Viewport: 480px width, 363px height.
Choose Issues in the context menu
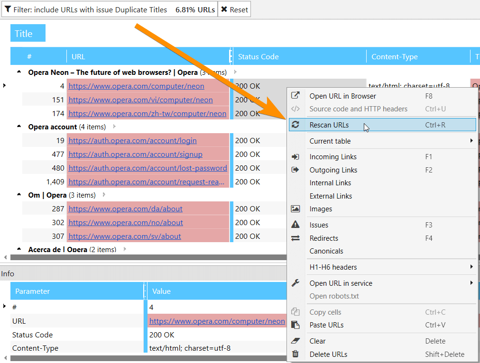(382, 225)
